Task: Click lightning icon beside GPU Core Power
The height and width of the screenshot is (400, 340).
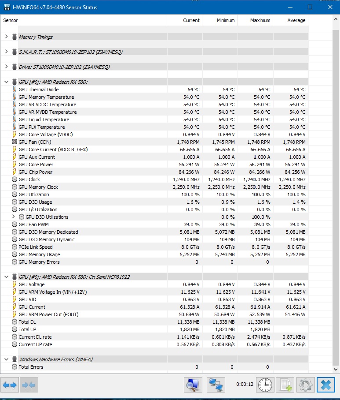Action: point(14,164)
